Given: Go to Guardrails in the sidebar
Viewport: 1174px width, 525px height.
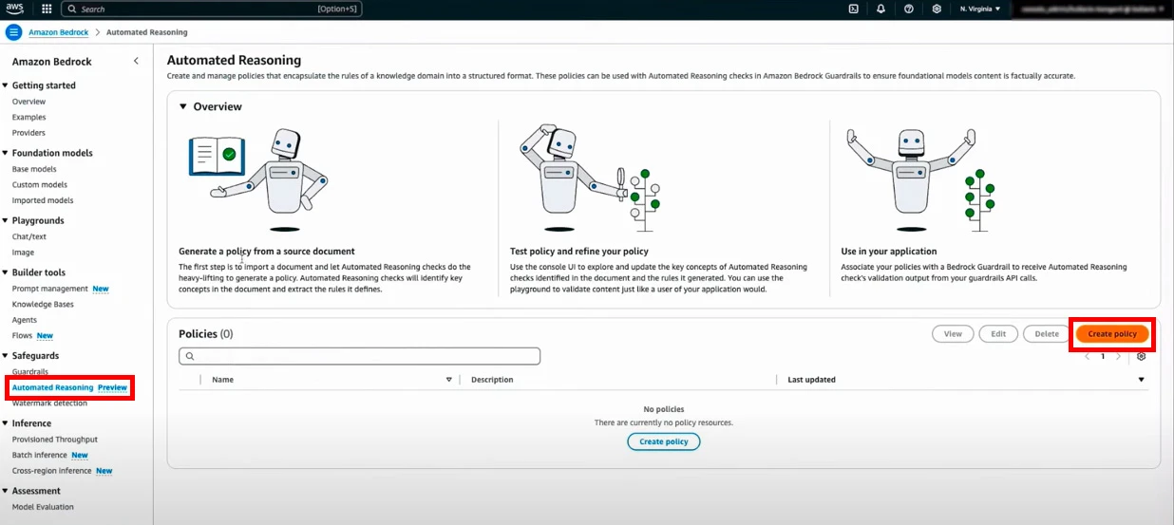Looking at the screenshot, I should tap(29, 372).
